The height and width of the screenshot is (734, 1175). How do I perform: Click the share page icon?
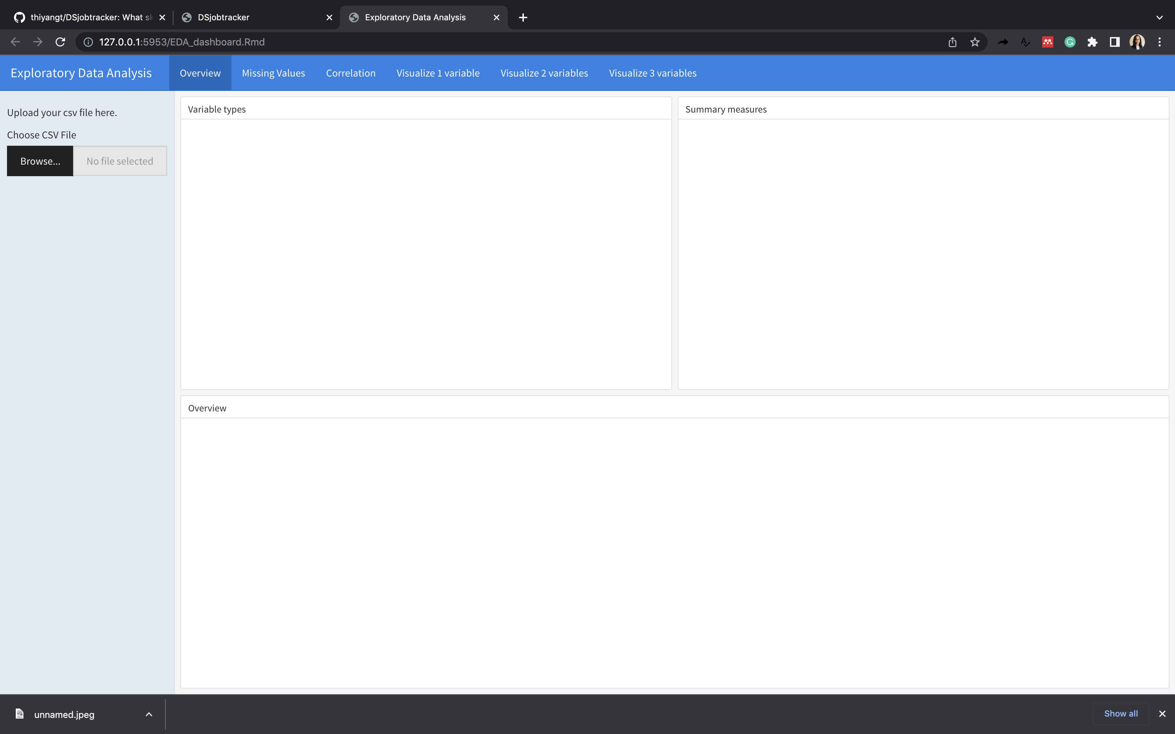tap(952, 42)
